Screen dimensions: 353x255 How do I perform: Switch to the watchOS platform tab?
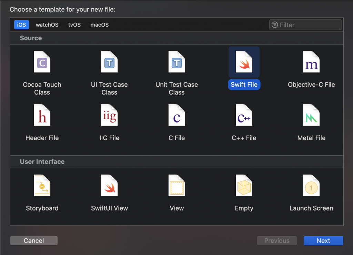click(x=47, y=25)
